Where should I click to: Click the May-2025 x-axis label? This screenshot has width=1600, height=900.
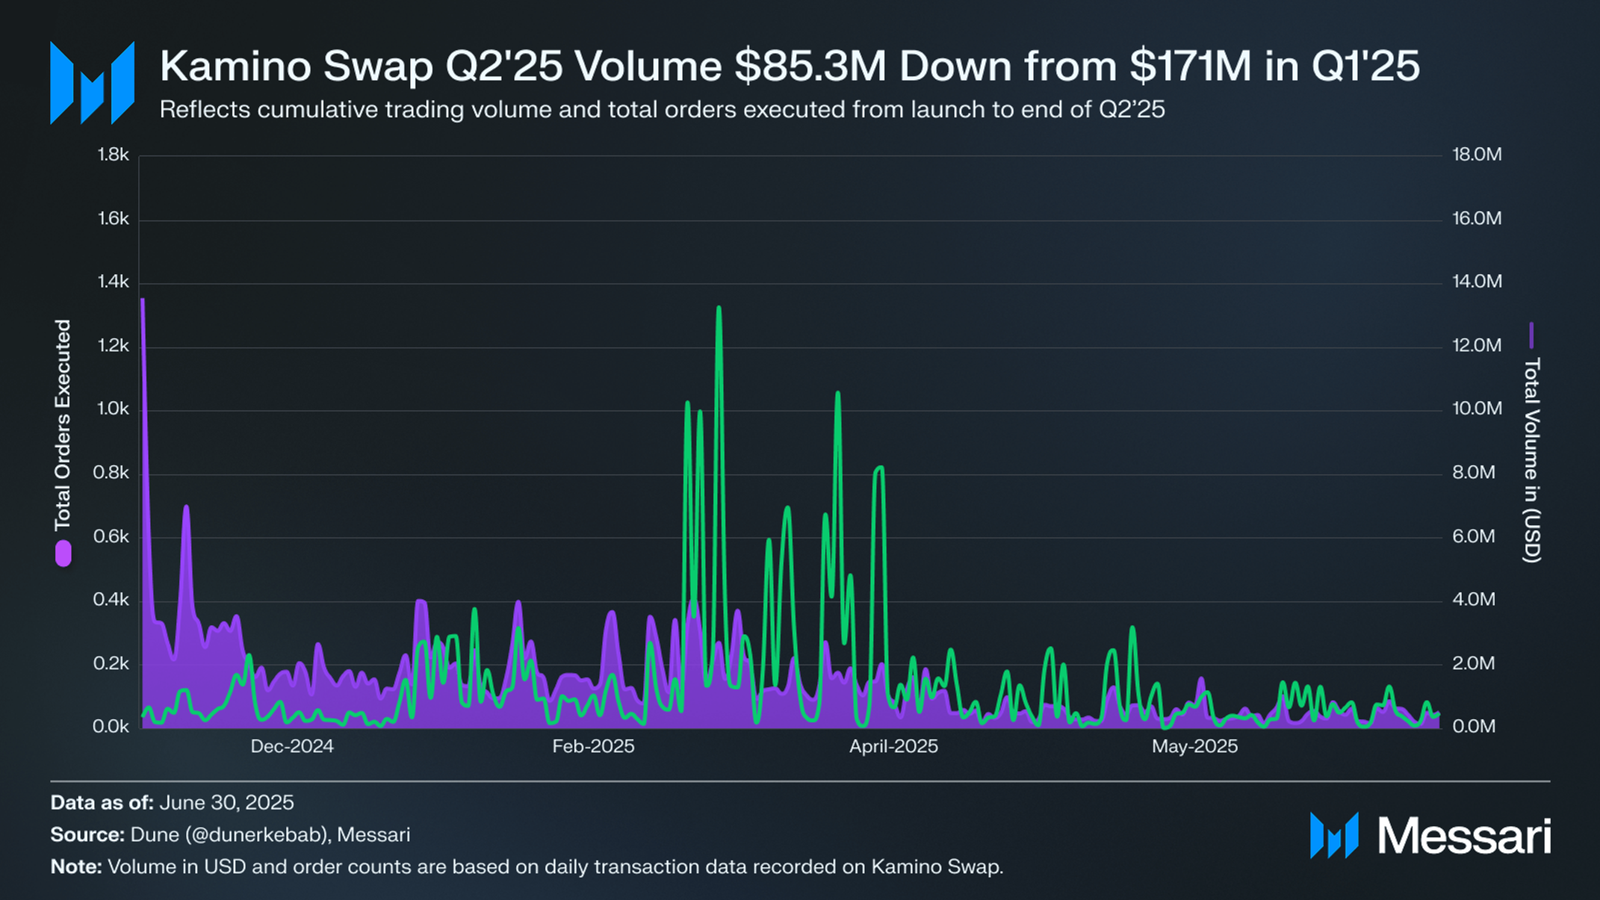pyautogui.click(x=1194, y=746)
